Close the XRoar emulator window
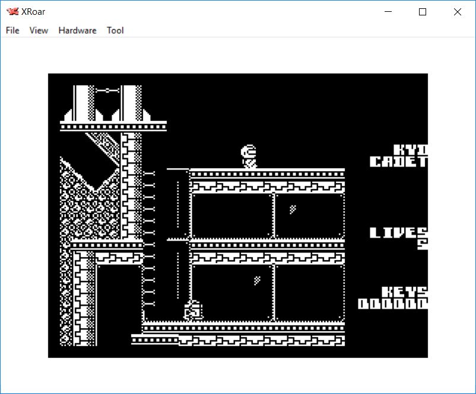 pos(457,12)
